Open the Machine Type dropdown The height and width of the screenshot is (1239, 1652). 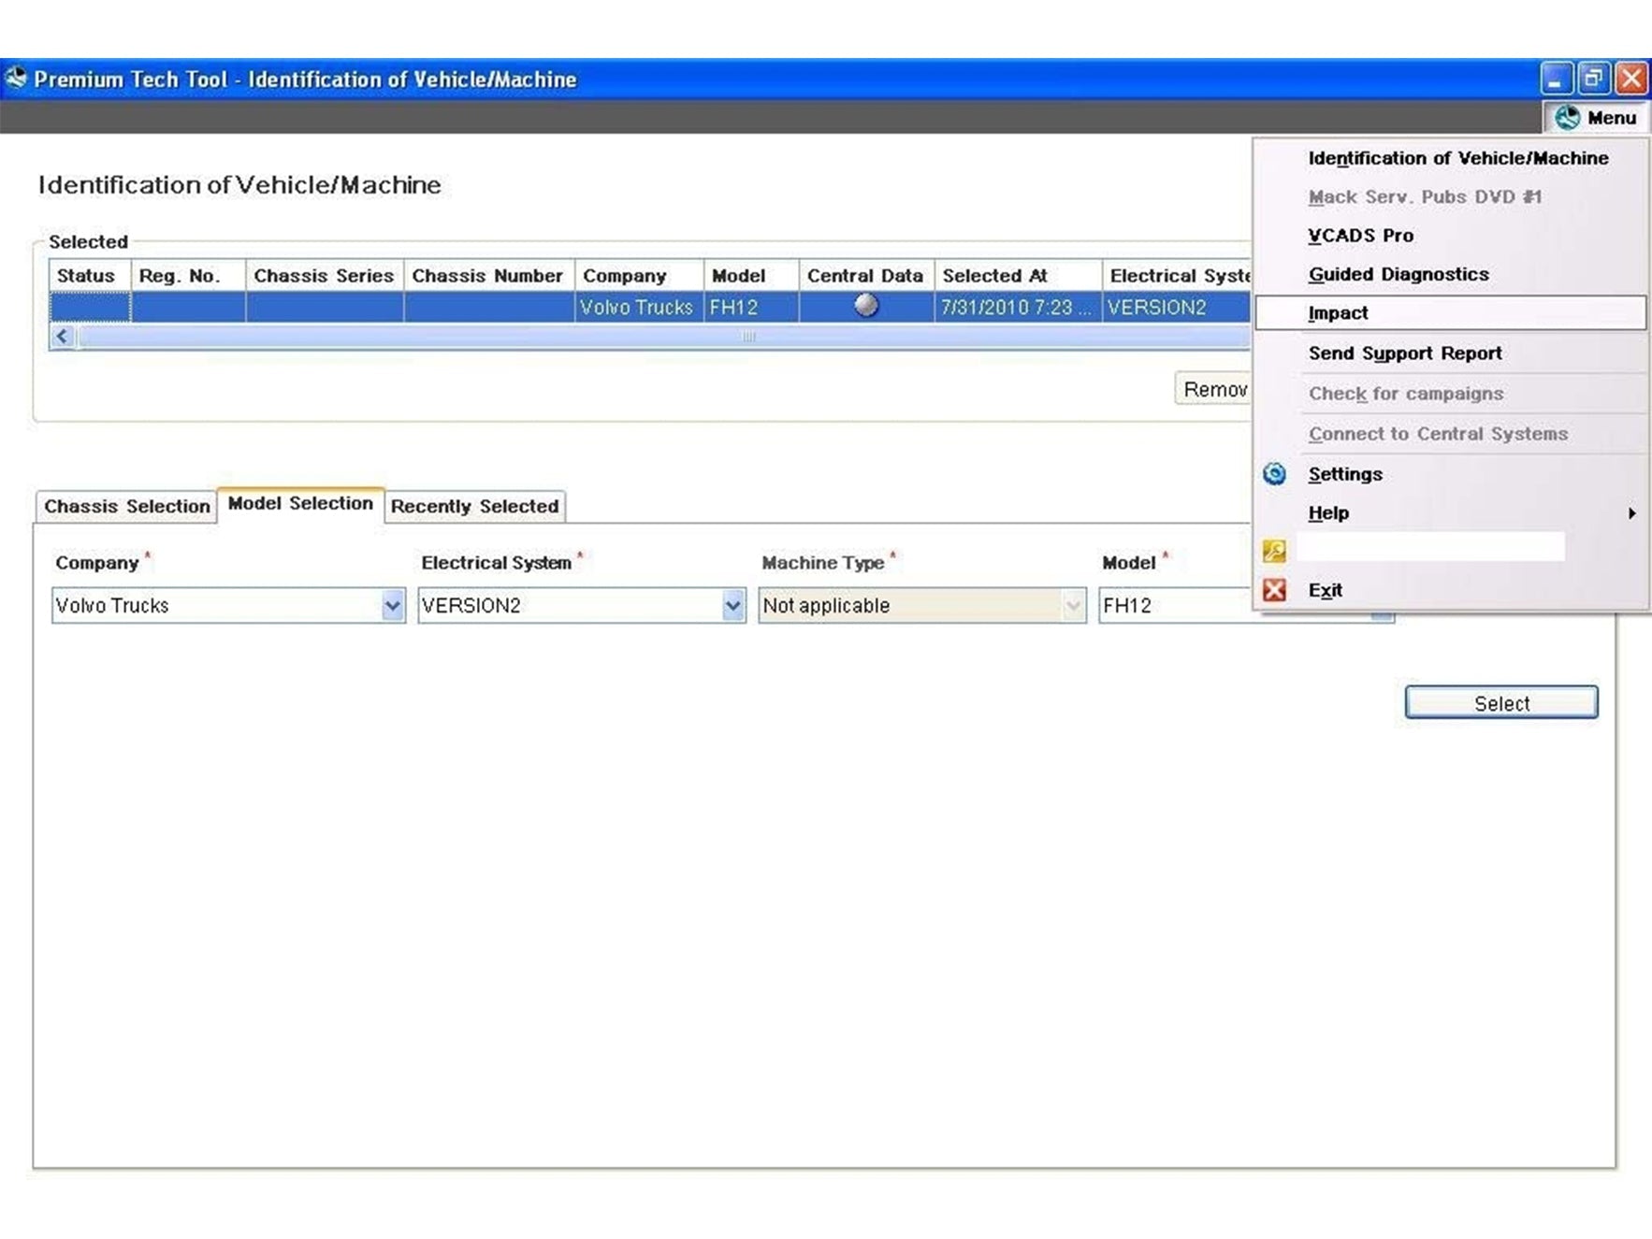(x=1073, y=606)
